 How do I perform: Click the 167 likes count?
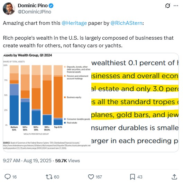99,177
